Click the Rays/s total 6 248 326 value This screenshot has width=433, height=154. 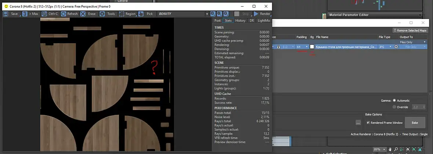pos(263,121)
